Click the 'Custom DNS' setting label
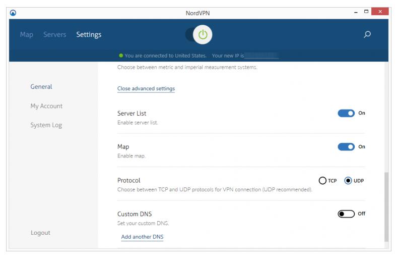 tap(135, 214)
